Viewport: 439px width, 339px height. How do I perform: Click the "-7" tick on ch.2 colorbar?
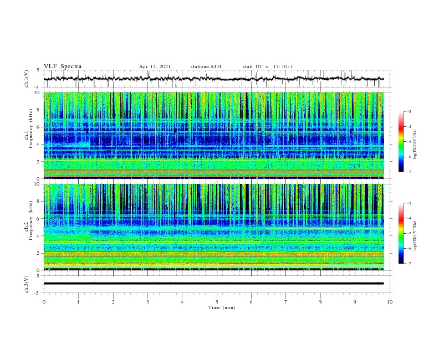pyautogui.click(x=409, y=263)
